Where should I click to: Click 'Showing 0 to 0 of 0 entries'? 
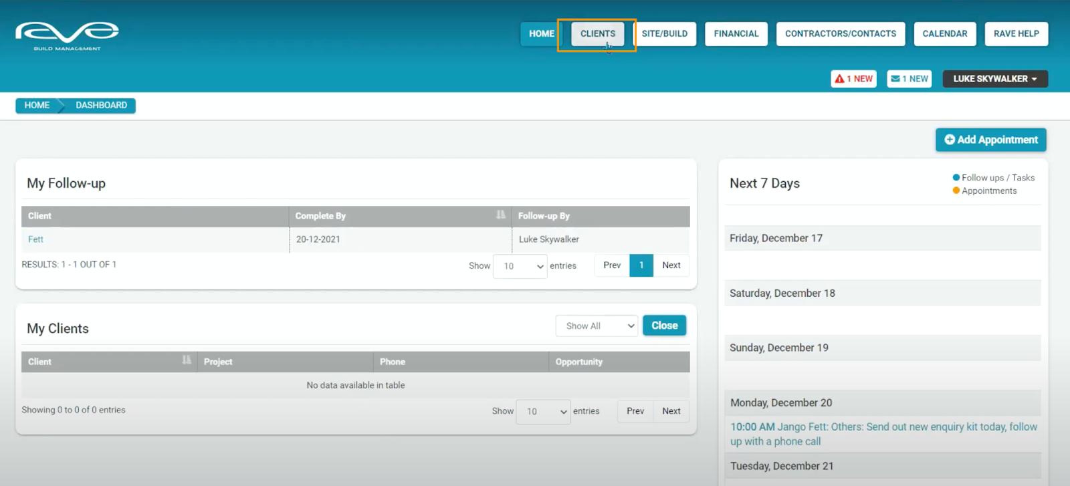tap(74, 410)
